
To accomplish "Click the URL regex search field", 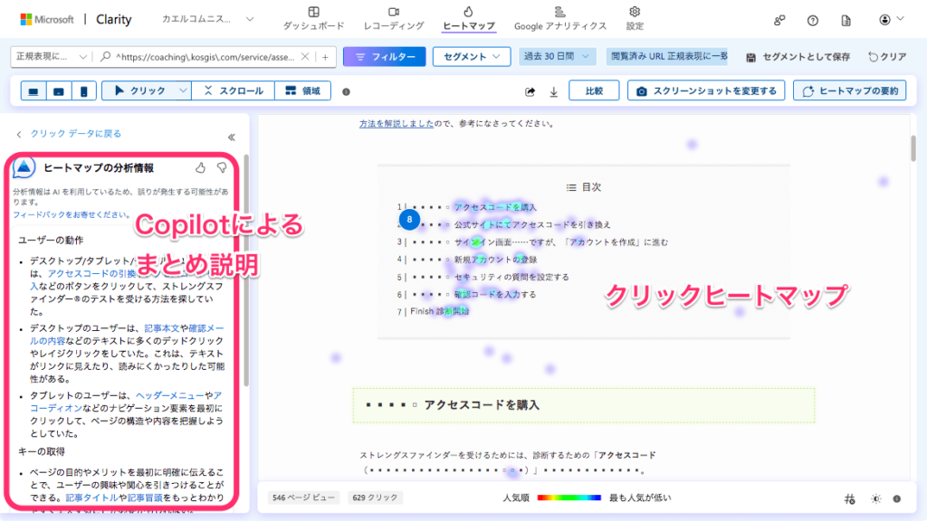I will (205, 57).
